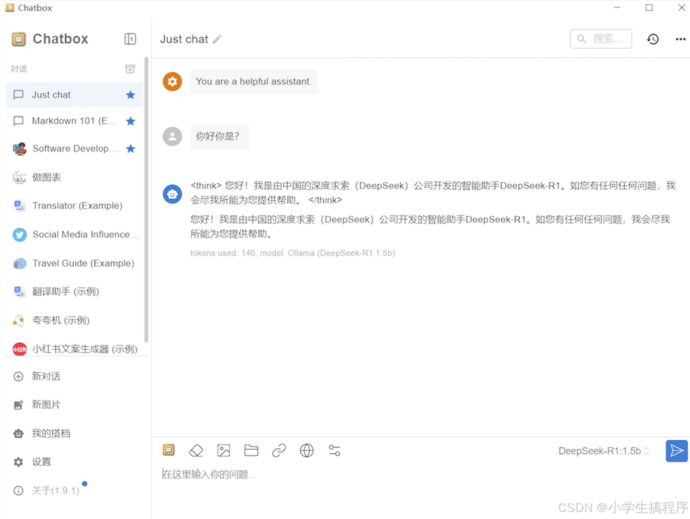Open the Just chat conversation
The height and width of the screenshot is (519, 690).
click(x=74, y=95)
